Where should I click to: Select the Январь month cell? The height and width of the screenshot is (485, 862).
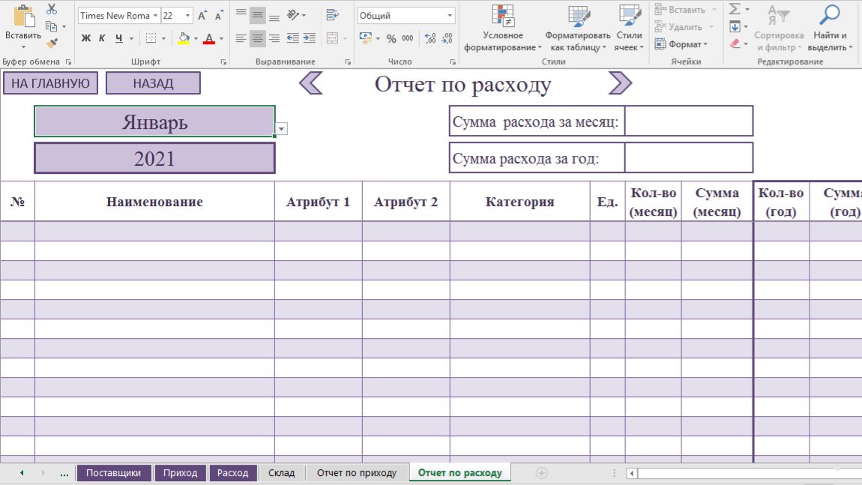coord(154,121)
